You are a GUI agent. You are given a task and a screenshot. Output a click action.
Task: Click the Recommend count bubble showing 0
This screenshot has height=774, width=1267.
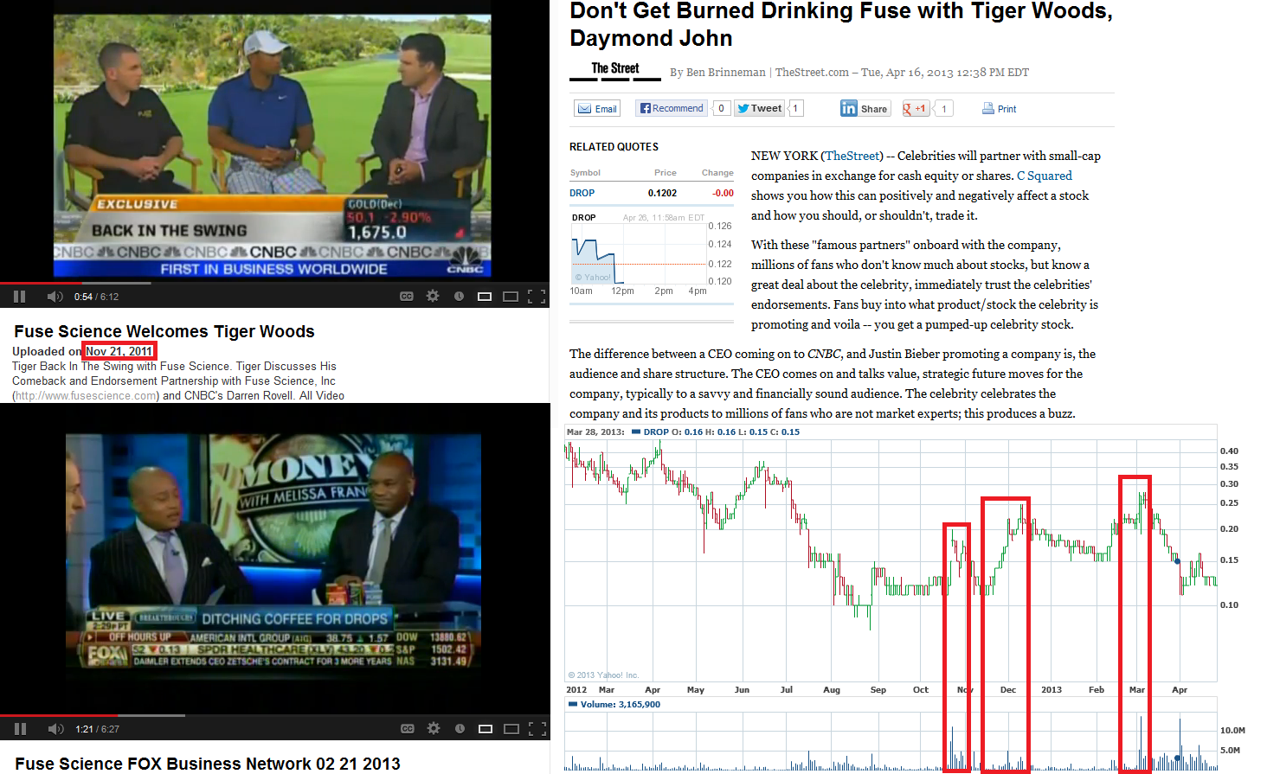[x=721, y=108]
